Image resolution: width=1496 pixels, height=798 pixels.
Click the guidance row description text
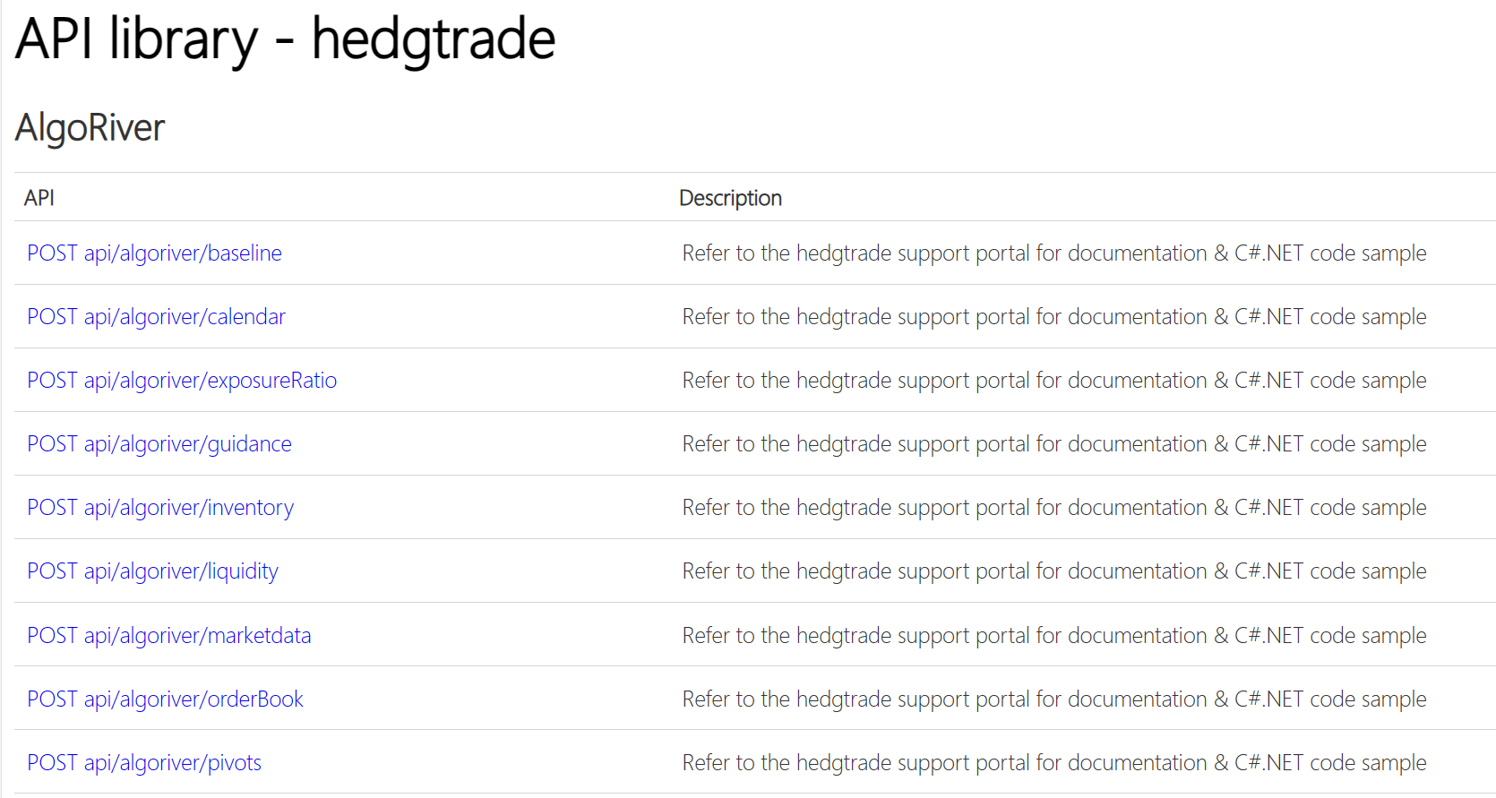(1054, 444)
